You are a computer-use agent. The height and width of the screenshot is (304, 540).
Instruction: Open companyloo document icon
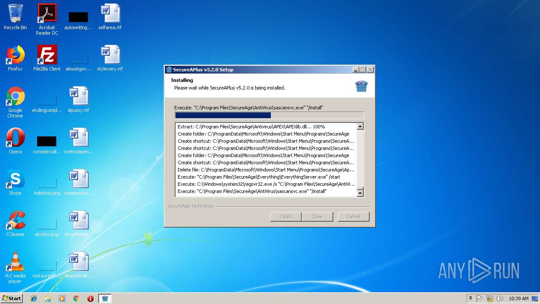pos(78,182)
